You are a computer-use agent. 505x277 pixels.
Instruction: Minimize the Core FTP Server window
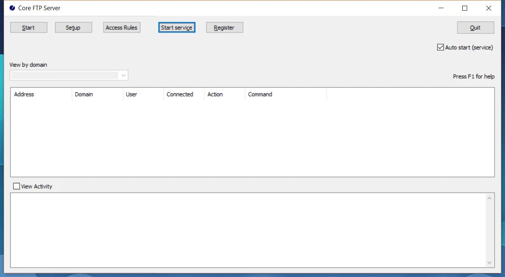441,8
